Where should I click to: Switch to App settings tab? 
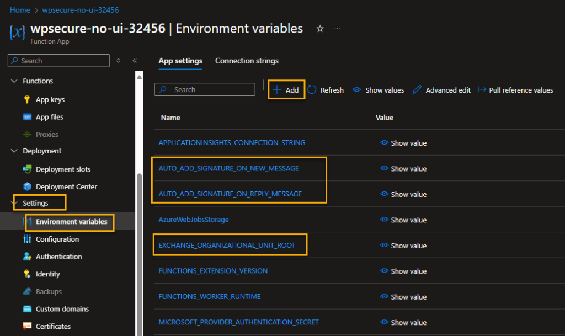(x=180, y=61)
